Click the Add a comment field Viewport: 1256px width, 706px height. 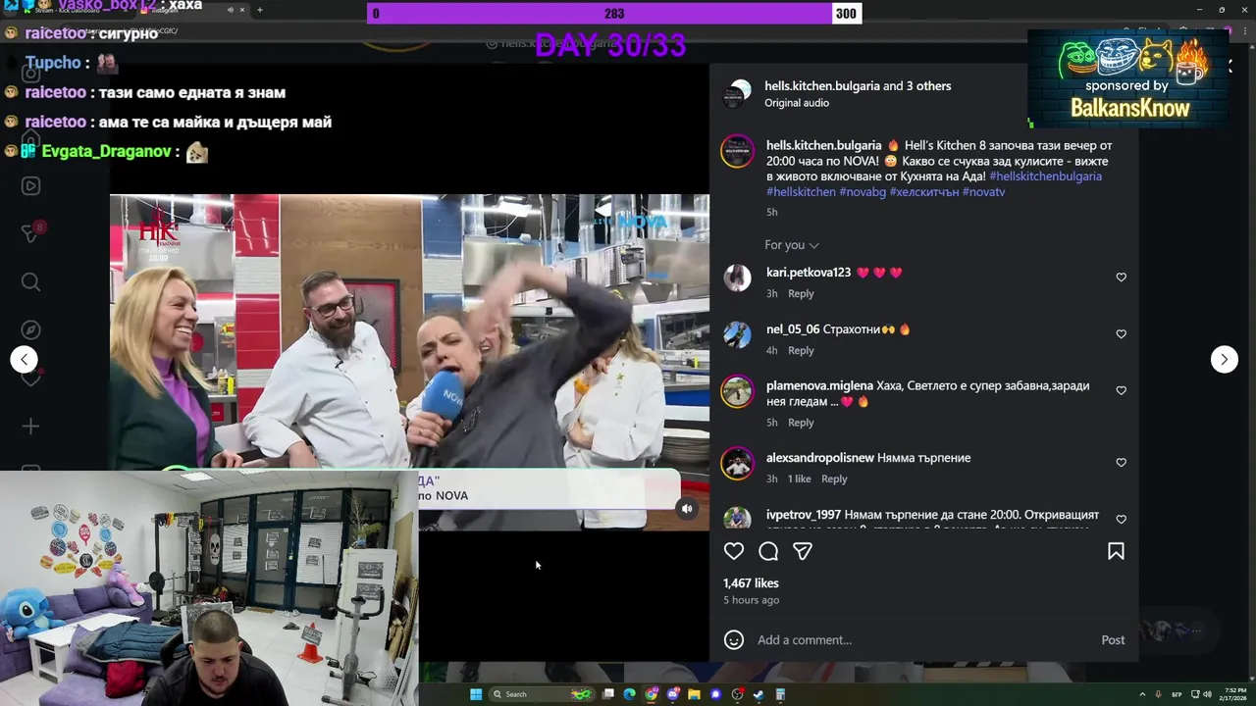pos(922,640)
